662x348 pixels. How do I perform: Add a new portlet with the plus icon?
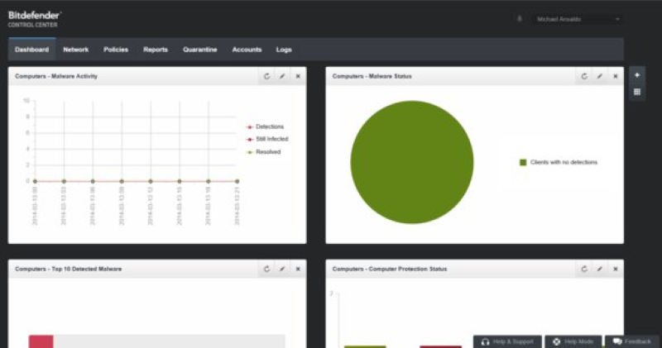[637, 75]
